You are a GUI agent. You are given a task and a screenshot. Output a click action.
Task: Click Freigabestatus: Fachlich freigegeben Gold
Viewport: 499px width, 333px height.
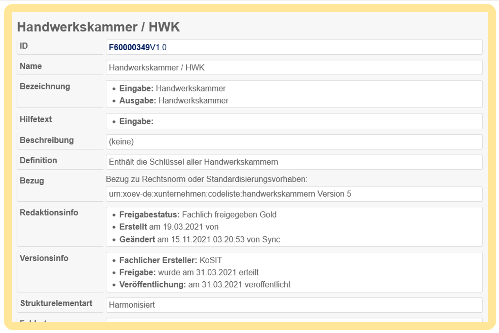(198, 215)
